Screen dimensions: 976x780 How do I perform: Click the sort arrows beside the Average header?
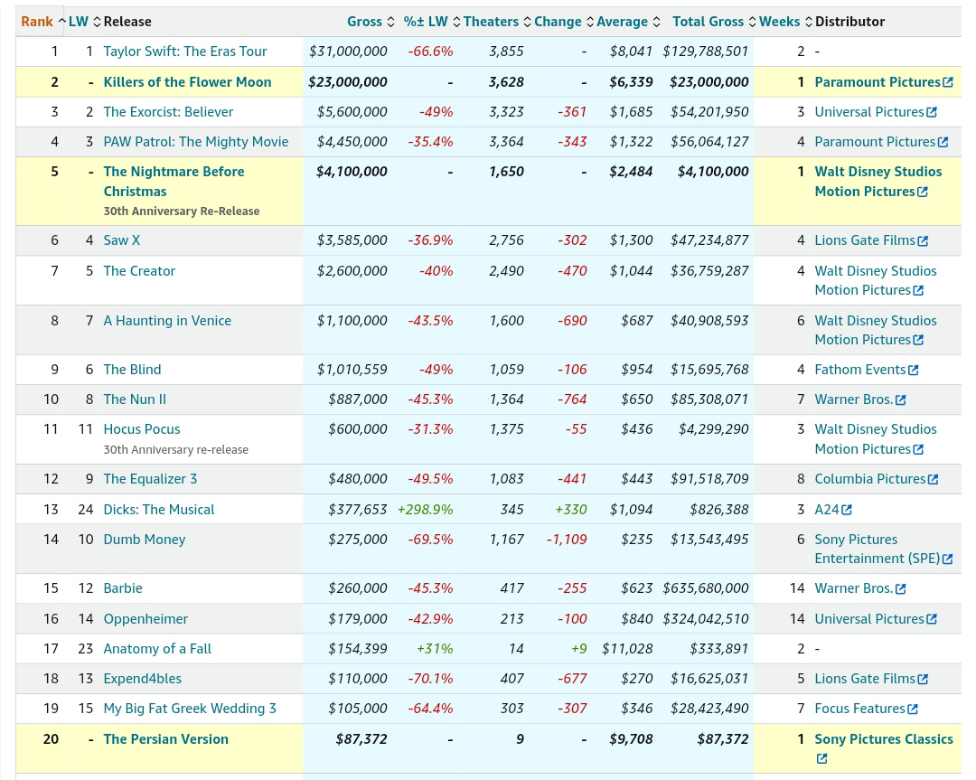point(656,22)
